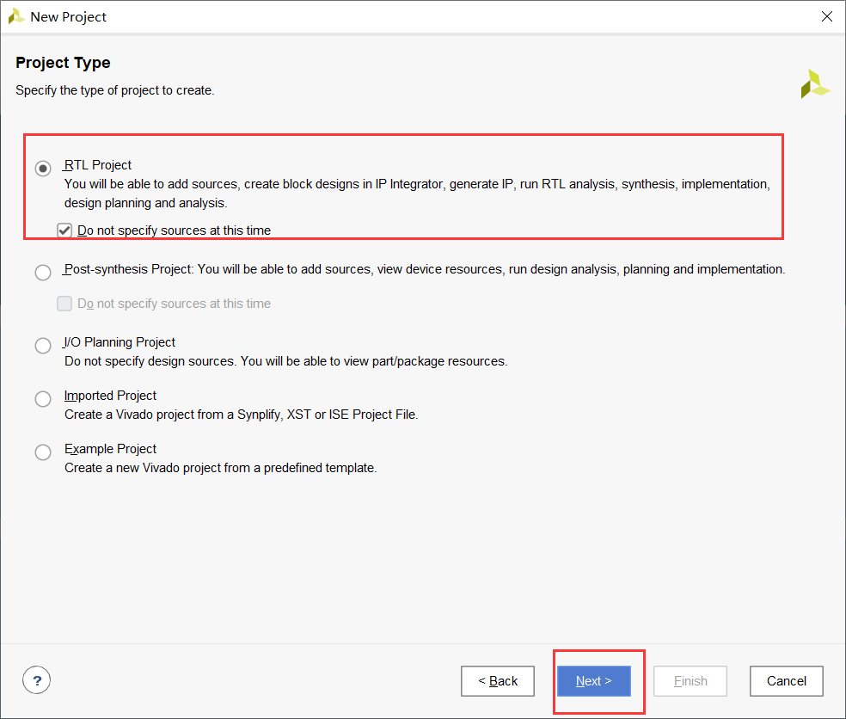Click the Vivado leaf logo beside the heading
The width and height of the screenshot is (846, 719).
(x=815, y=84)
